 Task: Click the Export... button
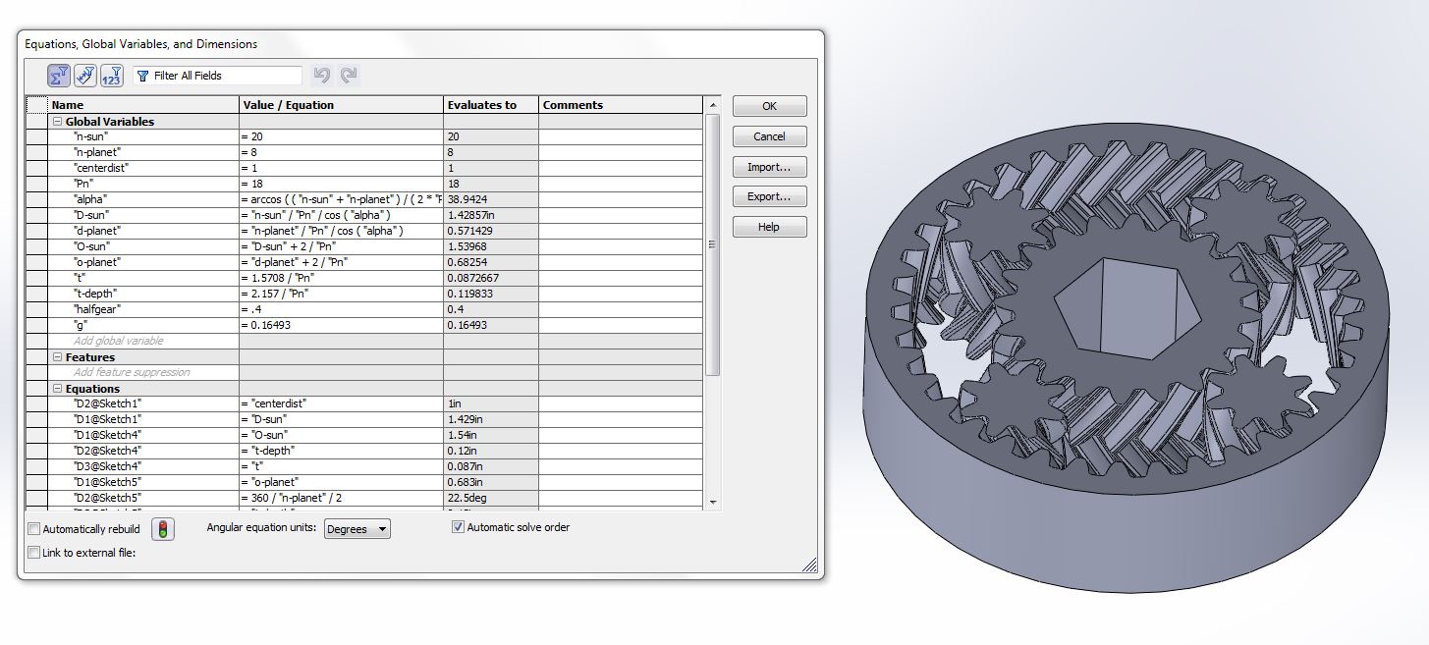point(769,196)
